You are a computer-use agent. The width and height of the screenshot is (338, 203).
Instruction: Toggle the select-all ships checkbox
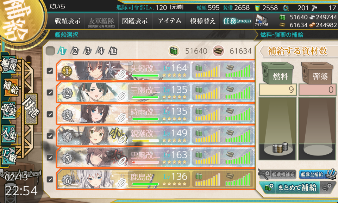point(50,51)
